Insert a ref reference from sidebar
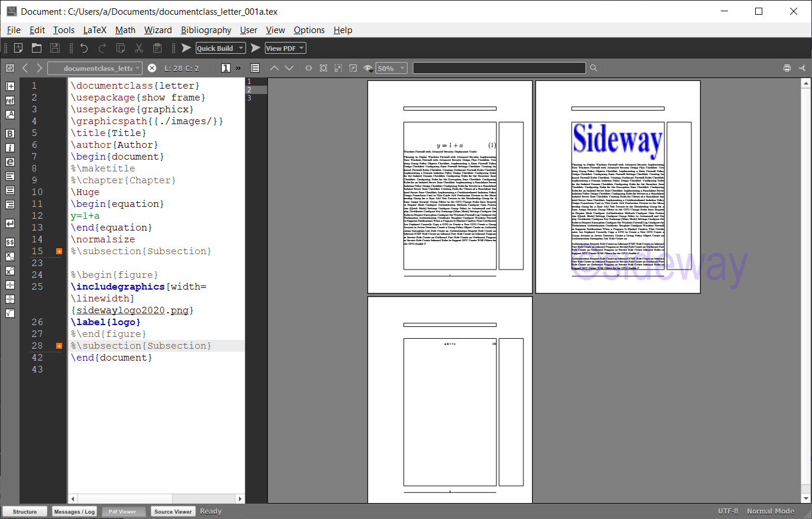 click(10, 100)
